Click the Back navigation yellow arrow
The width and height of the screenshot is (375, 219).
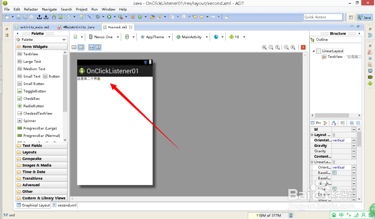click(x=202, y=17)
